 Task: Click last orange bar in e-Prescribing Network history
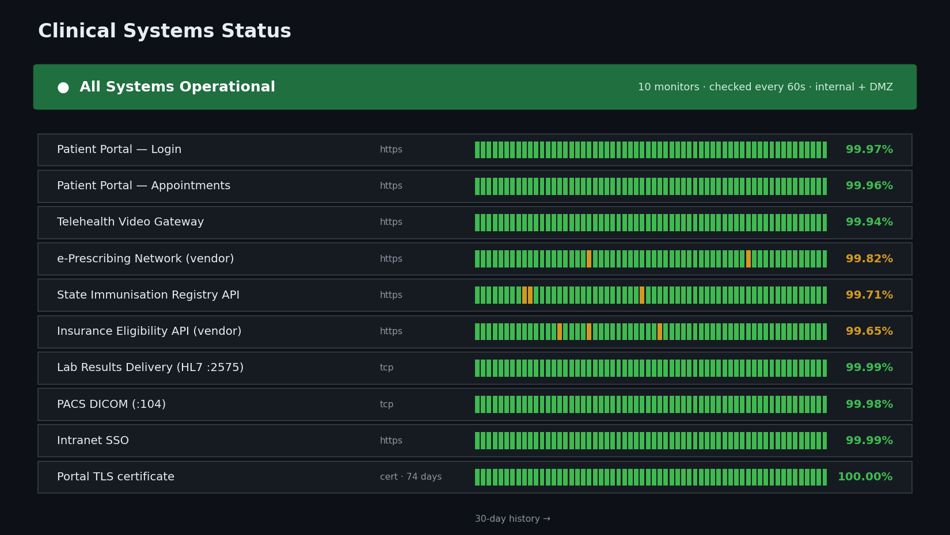[748, 259]
